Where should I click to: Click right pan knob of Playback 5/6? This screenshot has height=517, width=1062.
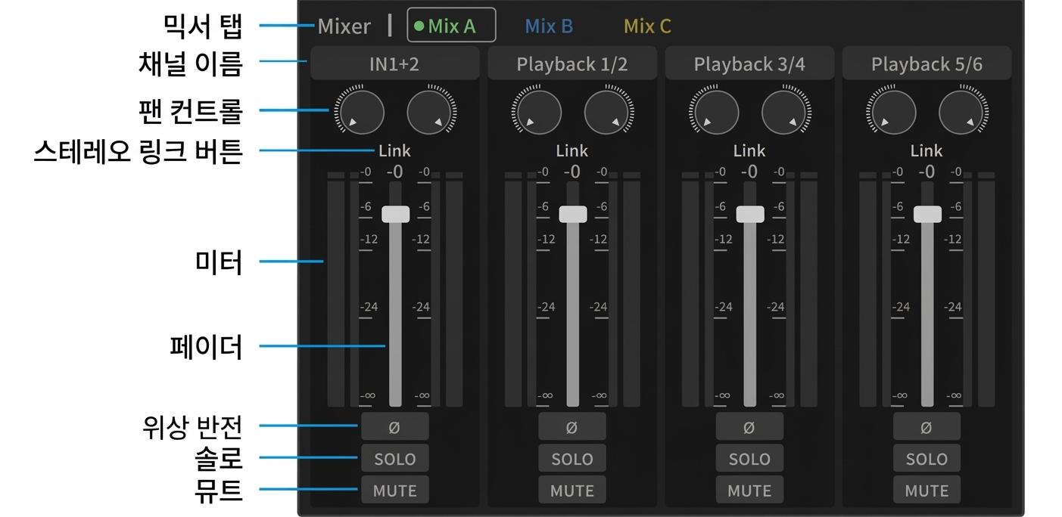tap(964, 113)
